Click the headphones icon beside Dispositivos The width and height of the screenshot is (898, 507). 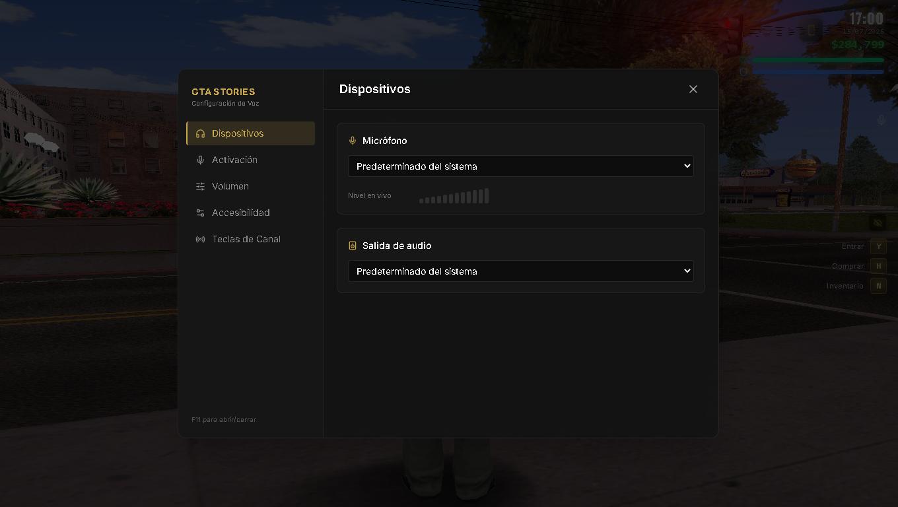200,133
